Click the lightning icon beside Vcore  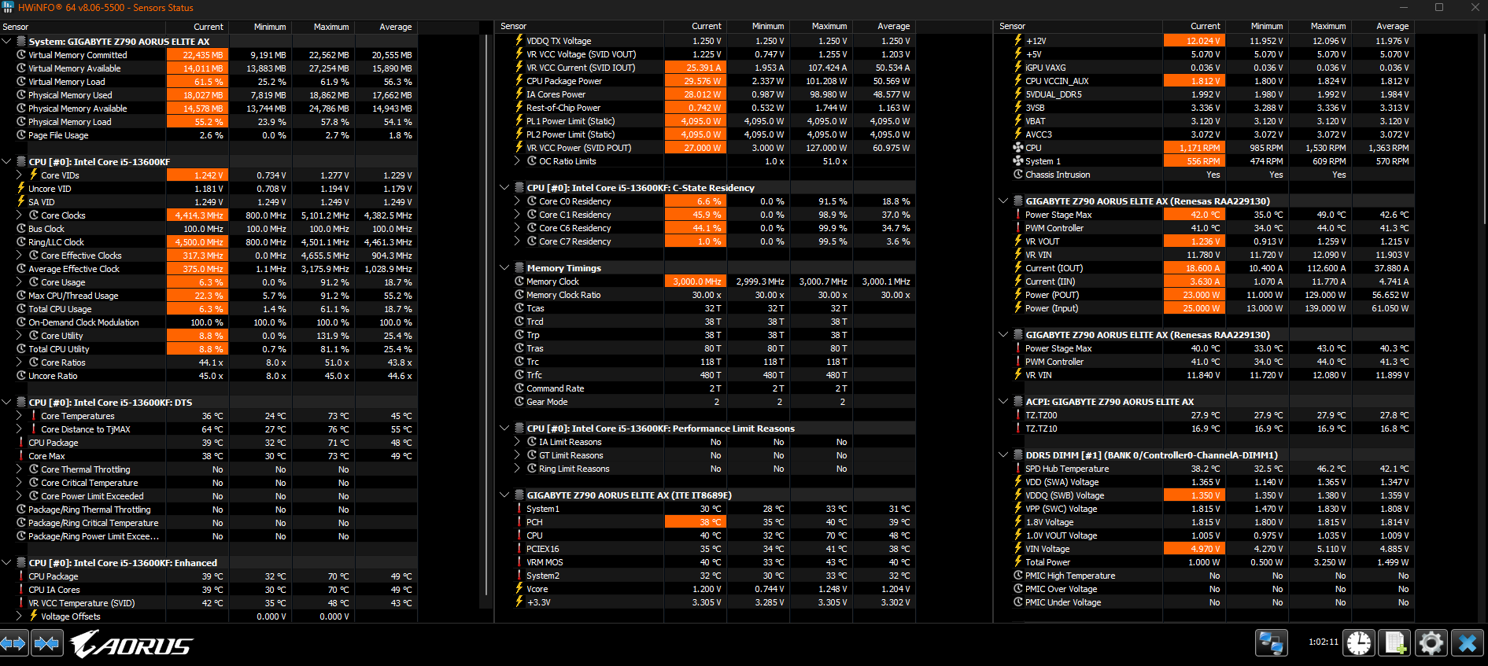[x=519, y=589]
